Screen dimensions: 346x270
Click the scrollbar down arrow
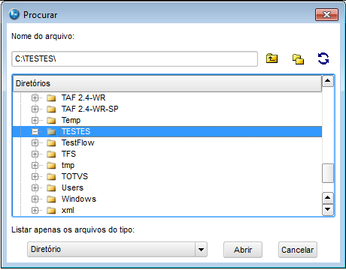pyautogui.click(x=328, y=209)
